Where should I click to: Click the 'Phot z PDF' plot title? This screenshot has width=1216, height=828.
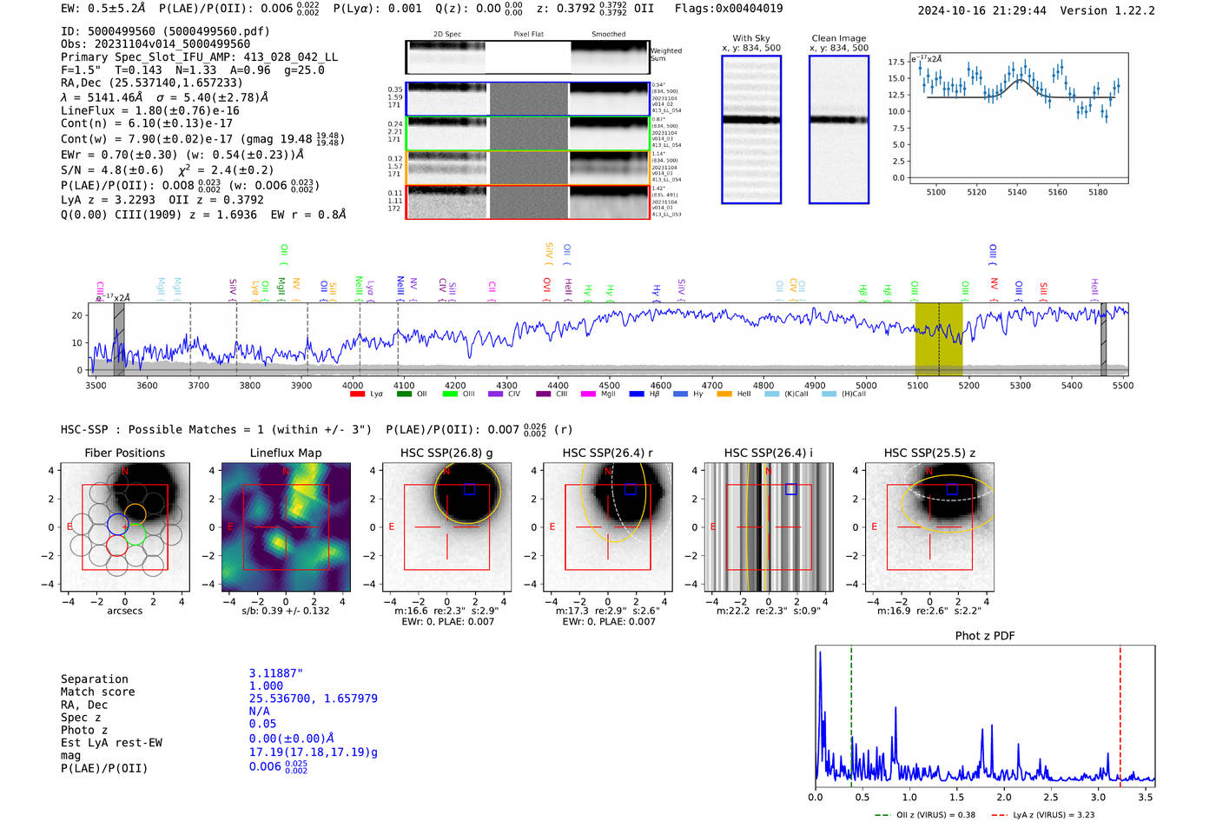(x=985, y=636)
